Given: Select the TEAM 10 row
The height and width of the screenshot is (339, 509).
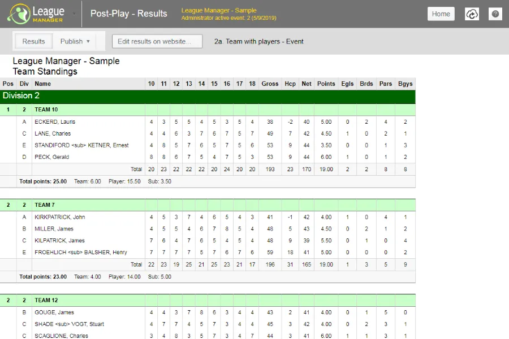Looking at the screenshot, I should pyautogui.click(x=46, y=110).
